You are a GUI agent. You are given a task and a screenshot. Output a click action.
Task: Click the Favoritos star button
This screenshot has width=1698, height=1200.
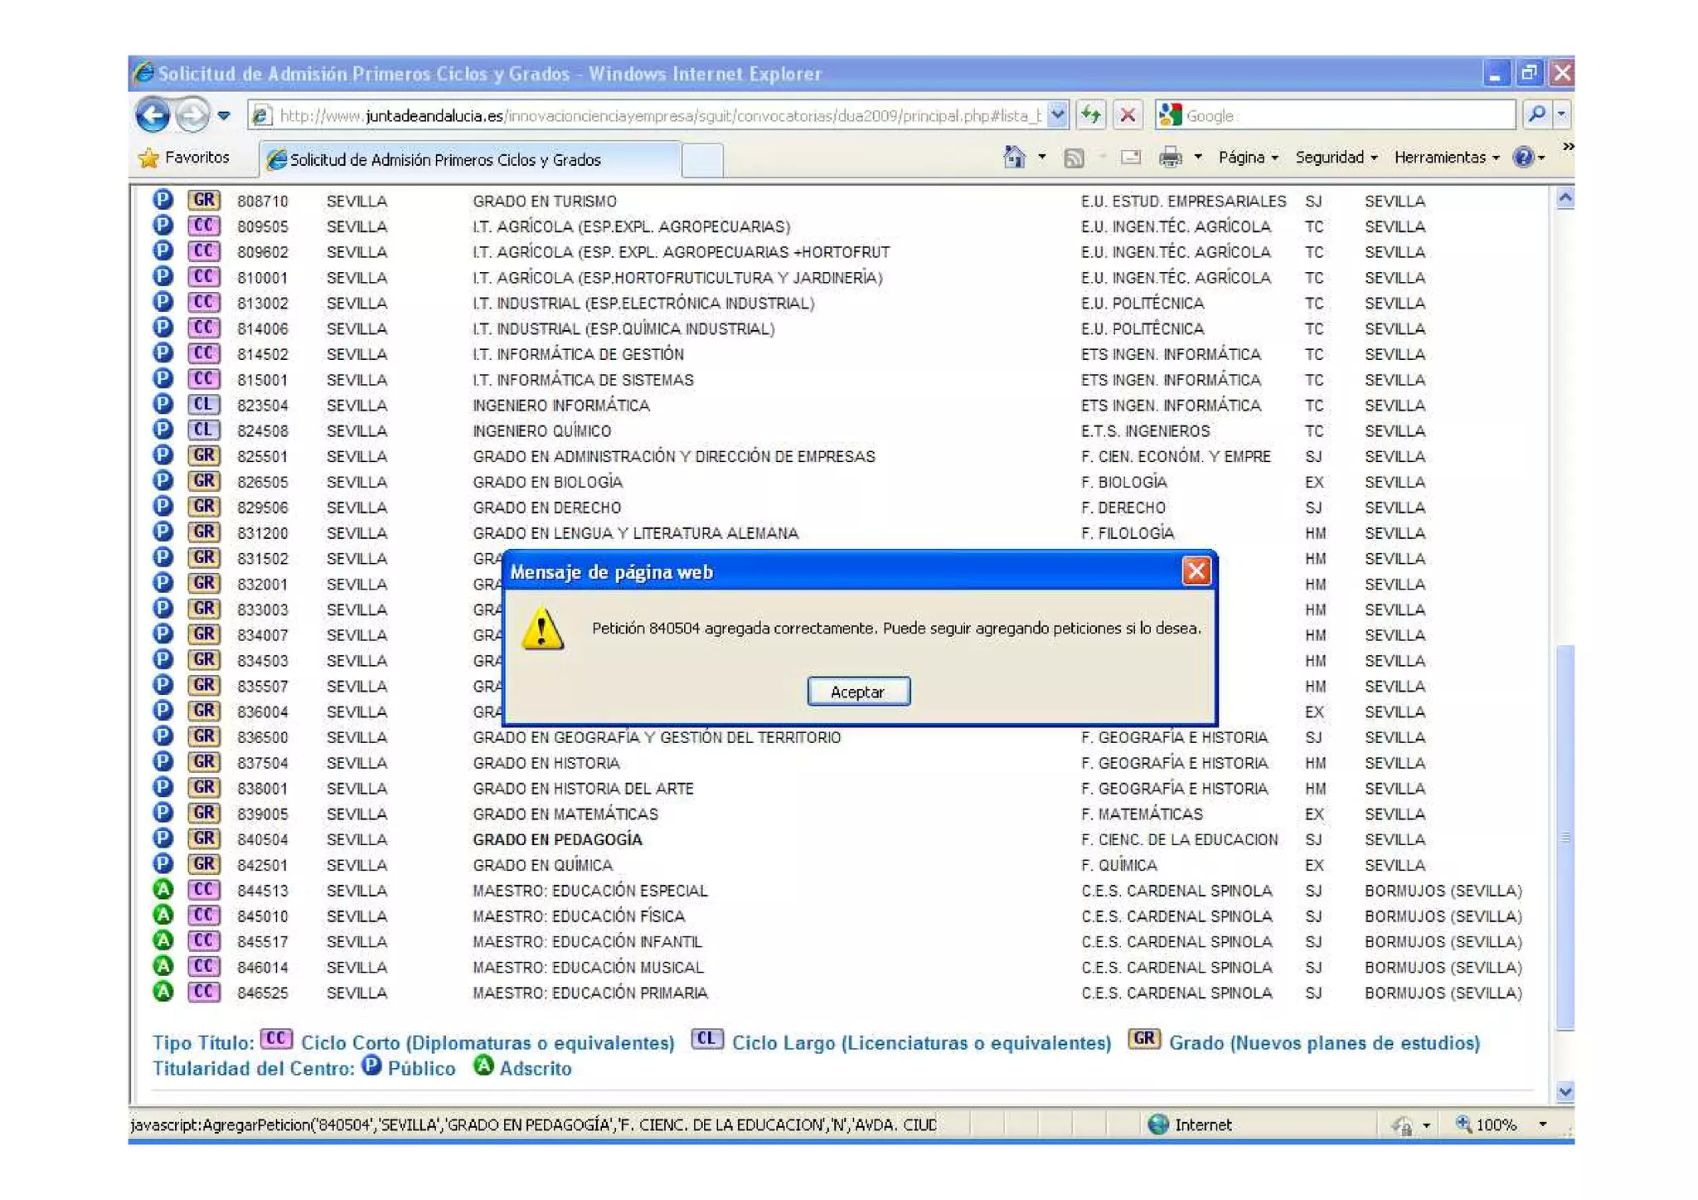coord(184,158)
